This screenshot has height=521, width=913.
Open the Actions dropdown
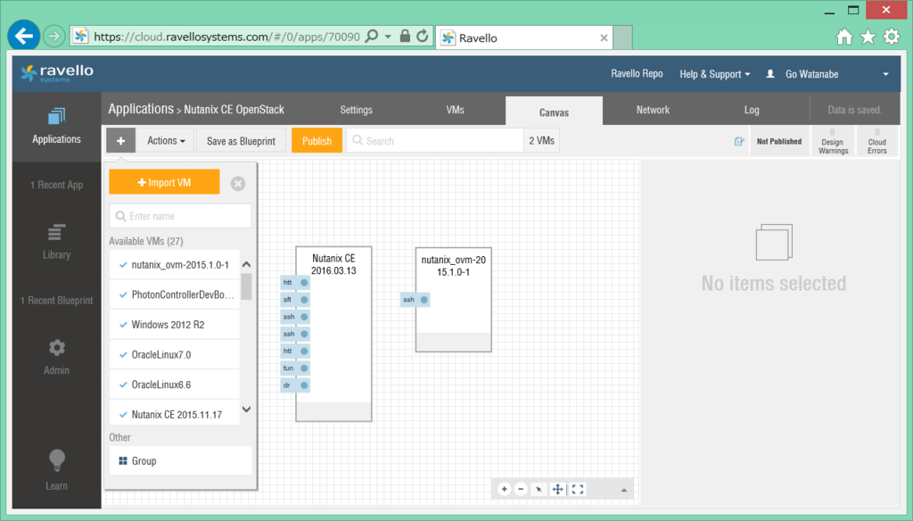[166, 140]
